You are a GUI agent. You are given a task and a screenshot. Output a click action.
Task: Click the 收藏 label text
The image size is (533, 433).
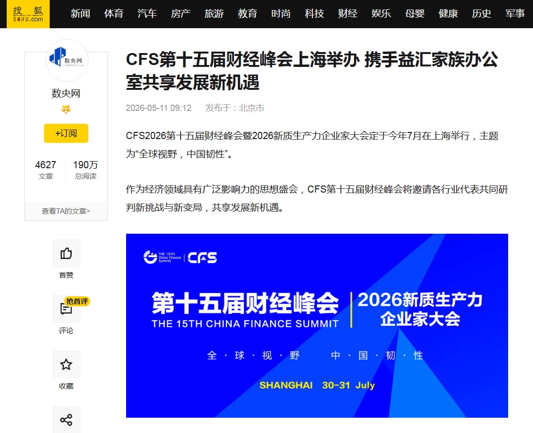point(66,386)
